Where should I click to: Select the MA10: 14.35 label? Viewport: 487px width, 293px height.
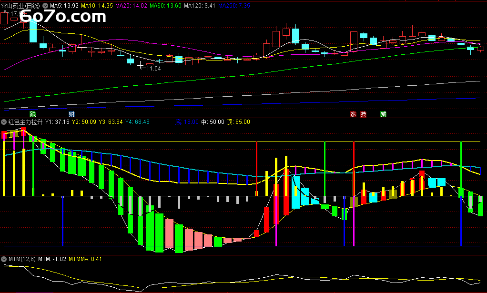(97, 6)
